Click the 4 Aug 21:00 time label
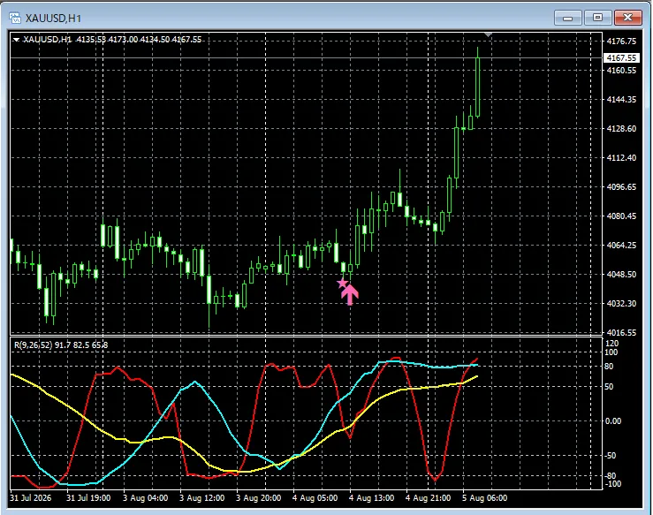The image size is (653, 515). [428, 498]
